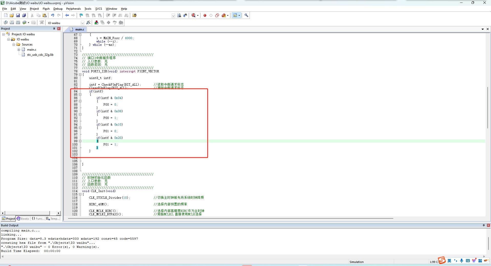
Task: Comment out the selection
Action: [x=120, y=15]
